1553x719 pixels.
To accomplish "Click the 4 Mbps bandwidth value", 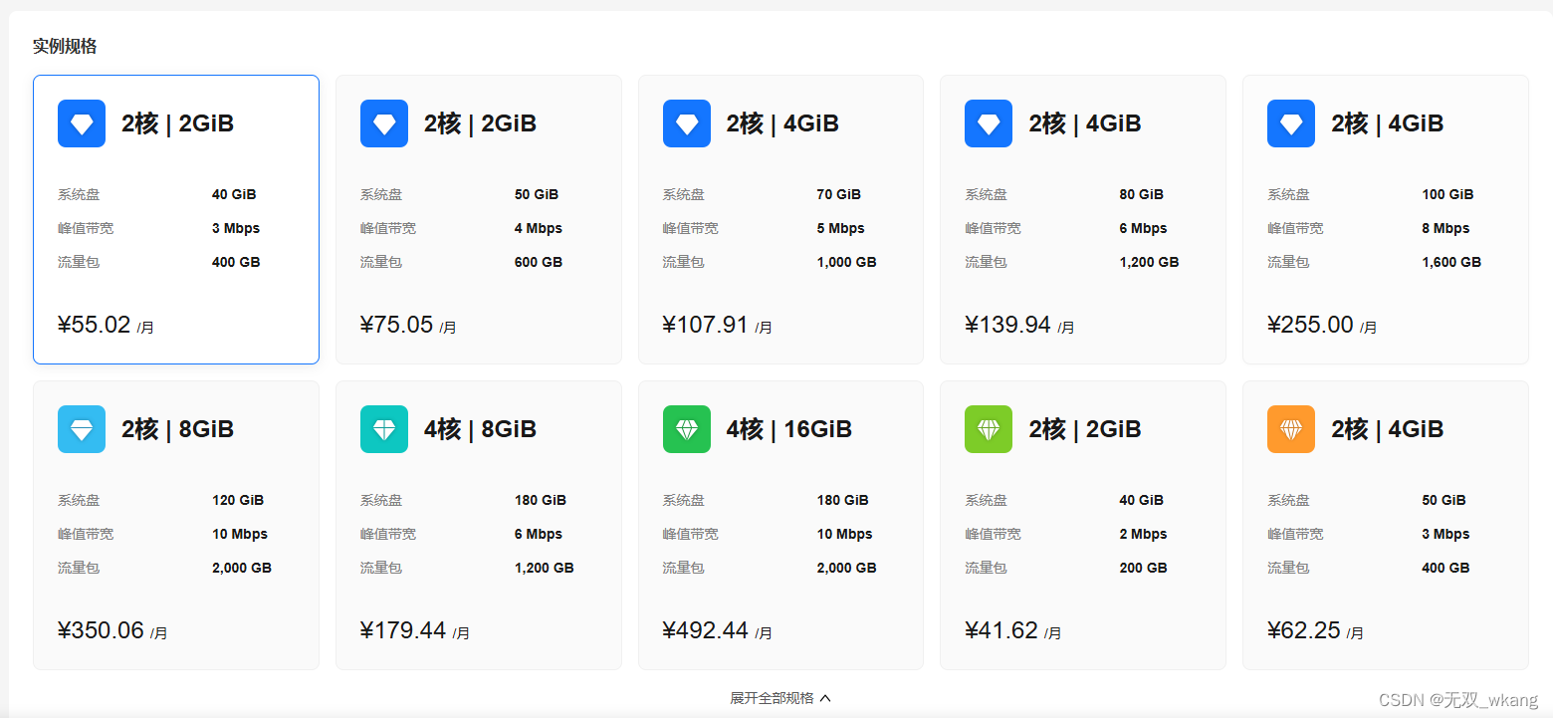I will click(x=539, y=228).
